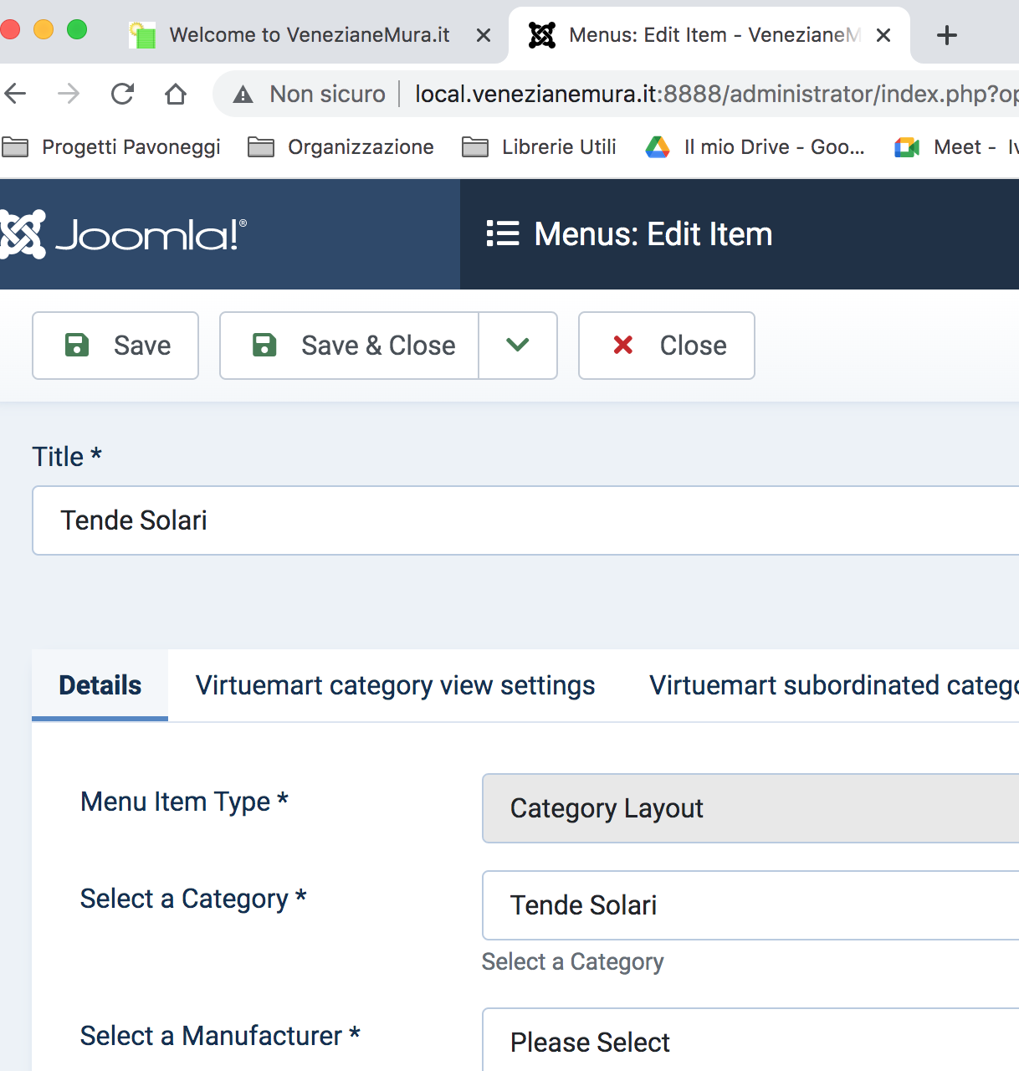Click the Joomla! logo
The width and height of the screenshot is (1019, 1071).
point(123,234)
